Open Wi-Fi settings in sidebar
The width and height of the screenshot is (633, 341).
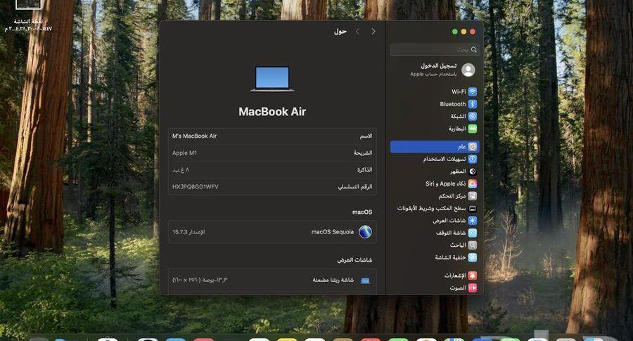435,91
